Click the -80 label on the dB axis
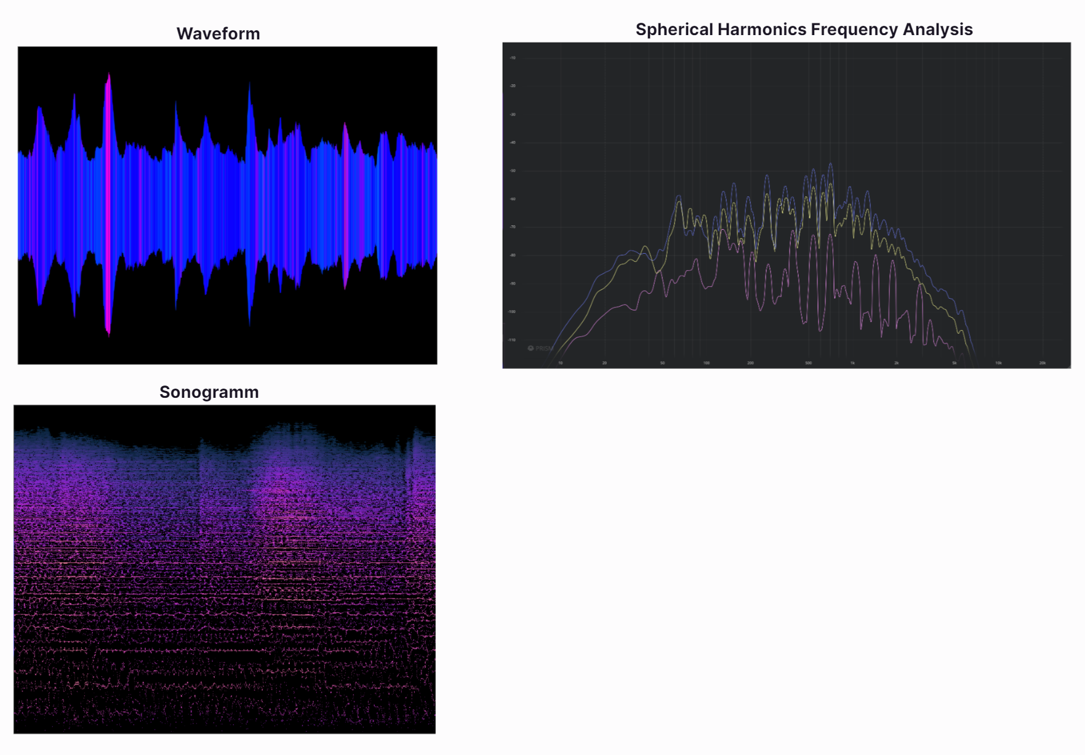 513,255
